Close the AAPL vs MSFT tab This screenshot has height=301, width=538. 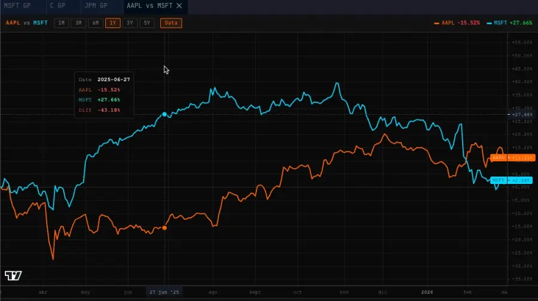179,6
